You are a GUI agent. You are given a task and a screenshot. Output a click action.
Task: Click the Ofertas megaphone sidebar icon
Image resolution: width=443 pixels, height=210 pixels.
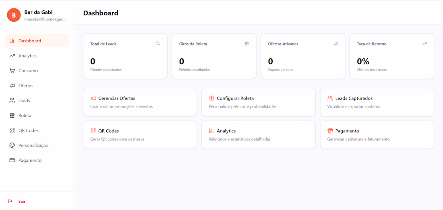[12, 86]
